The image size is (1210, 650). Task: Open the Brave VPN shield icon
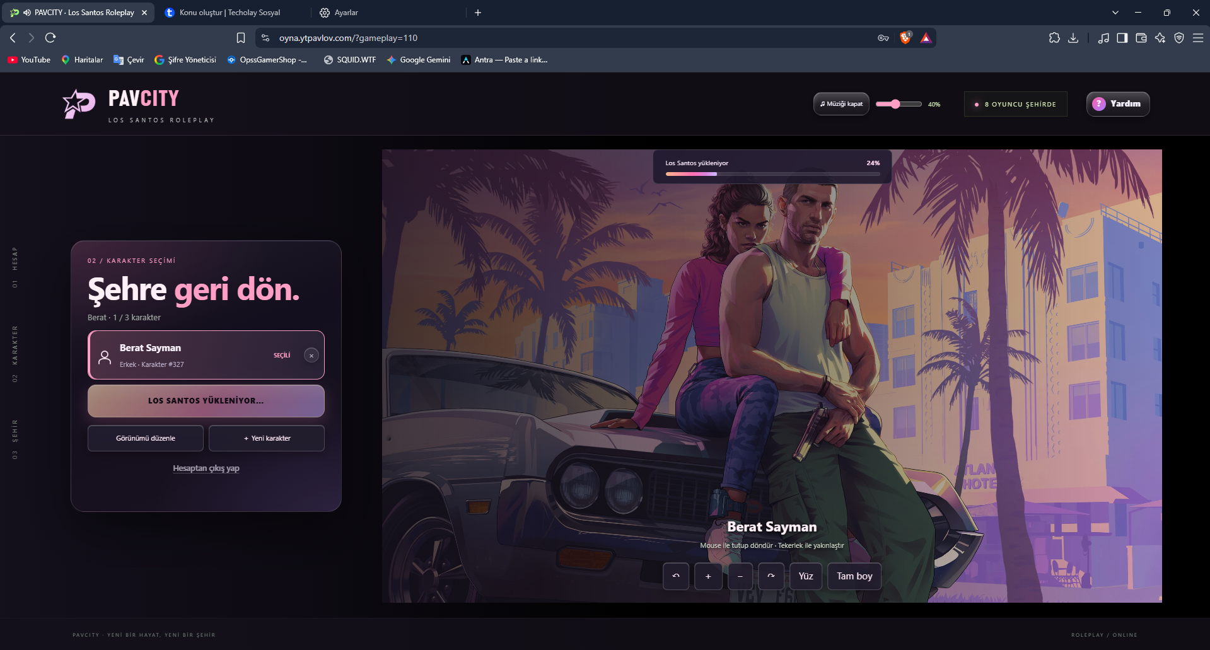point(1179,38)
